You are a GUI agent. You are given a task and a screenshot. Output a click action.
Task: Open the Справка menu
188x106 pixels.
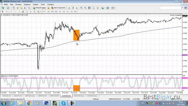(x=50, y=4)
